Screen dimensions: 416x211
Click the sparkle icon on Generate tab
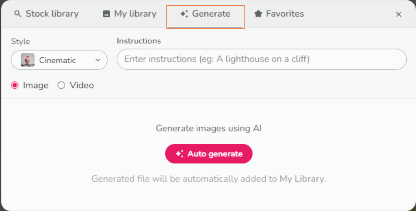(184, 14)
